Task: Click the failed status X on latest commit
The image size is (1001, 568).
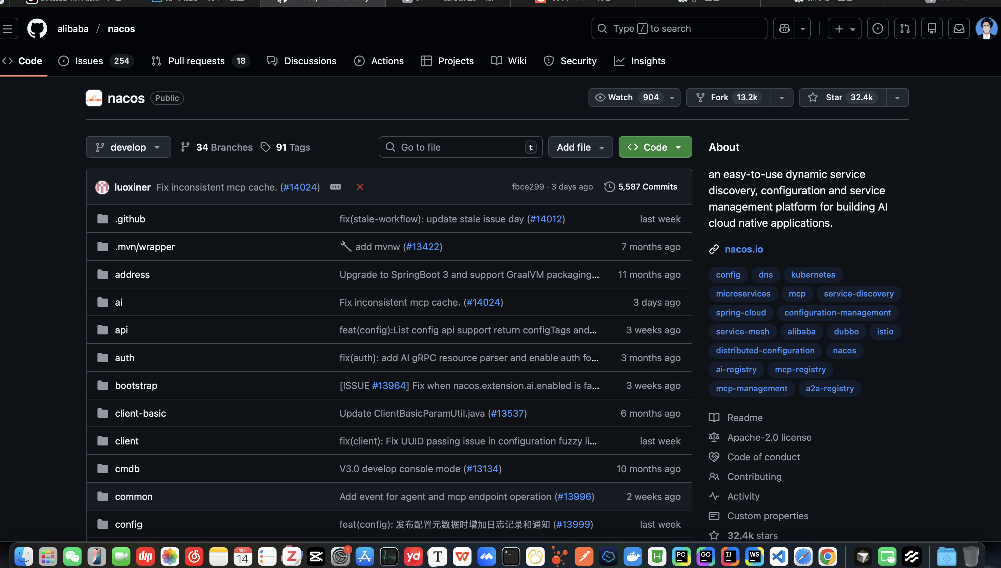Action: pyautogui.click(x=360, y=187)
